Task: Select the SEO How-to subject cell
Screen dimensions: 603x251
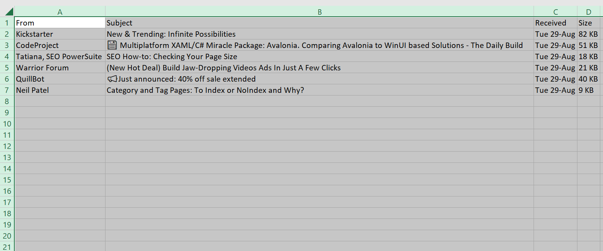Action: tap(320, 56)
